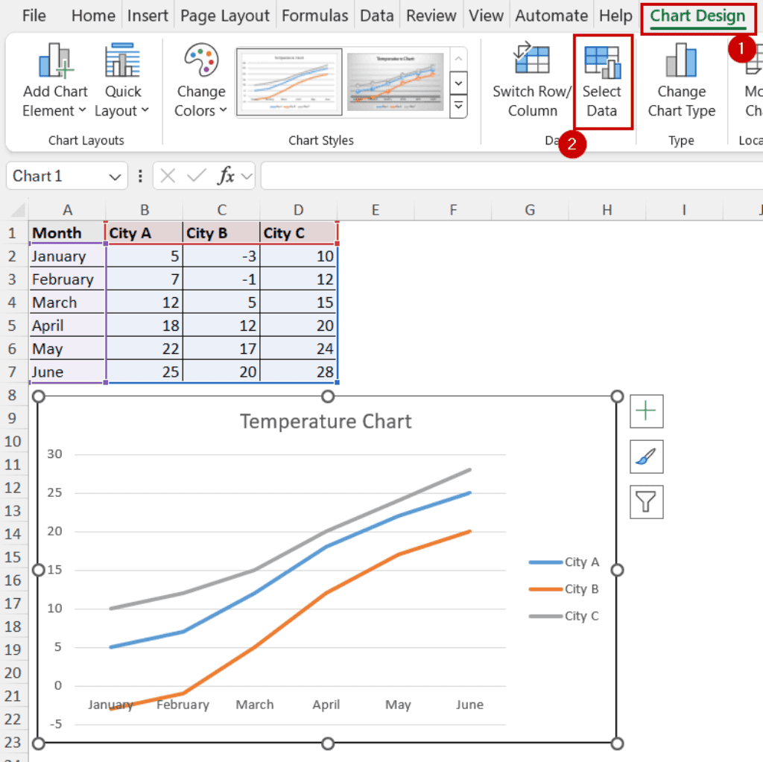Open the Select Data dialog

coord(603,82)
